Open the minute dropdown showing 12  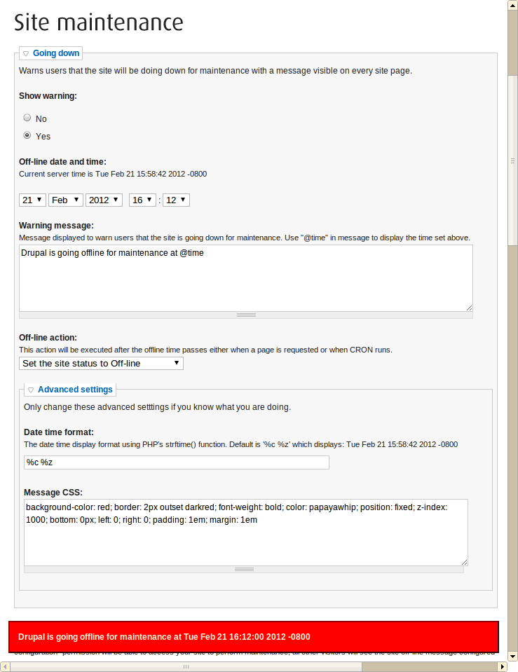pyautogui.click(x=176, y=200)
